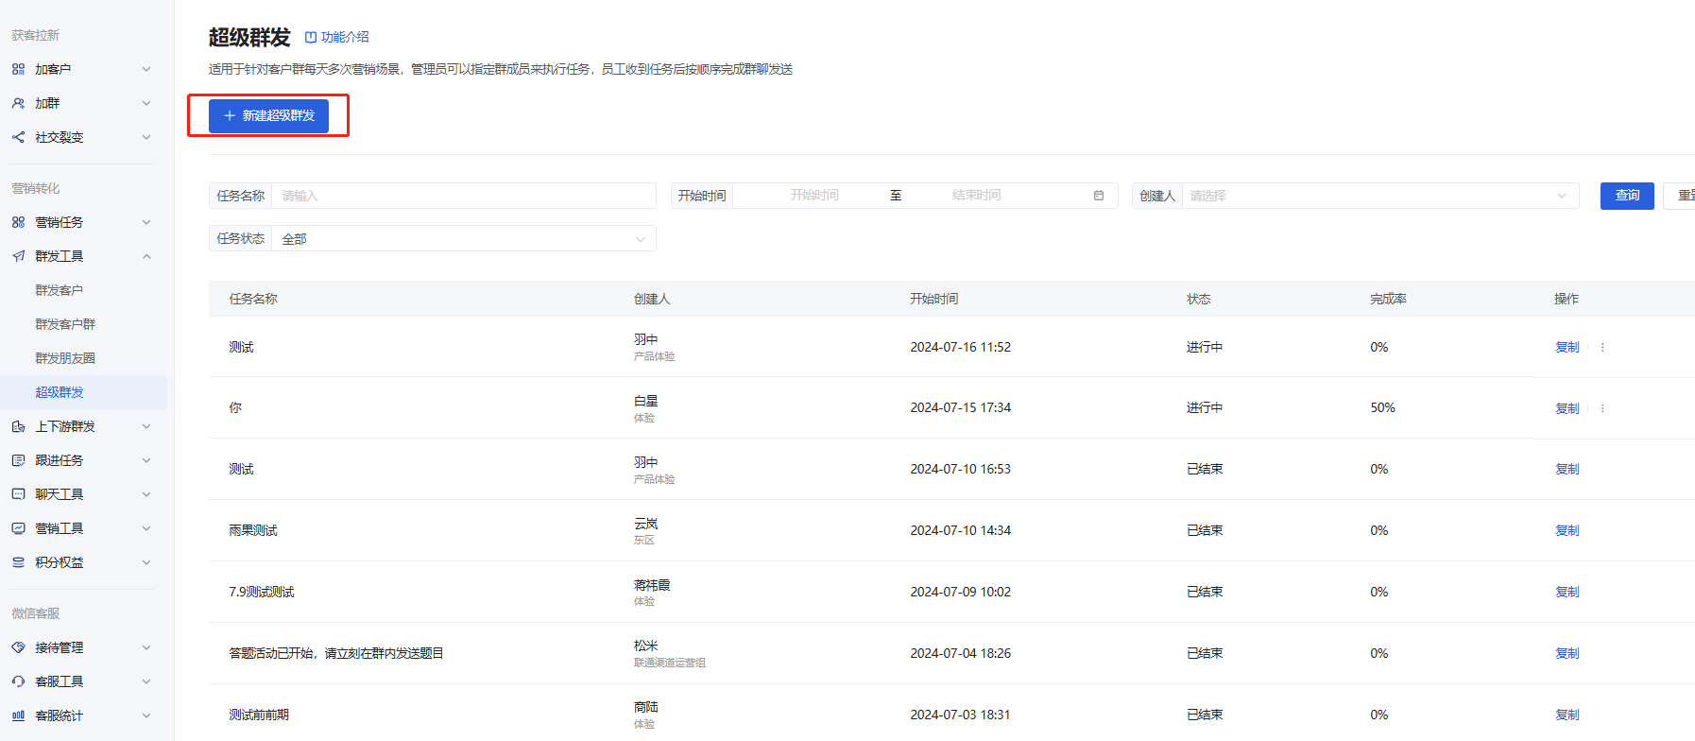Click the 开始时间 start date field
Viewport: 1695px width, 741px height.
pyautogui.click(x=814, y=196)
